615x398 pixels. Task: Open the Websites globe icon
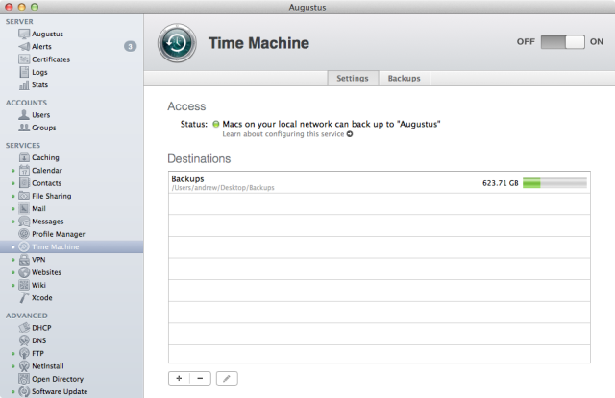coord(24,272)
